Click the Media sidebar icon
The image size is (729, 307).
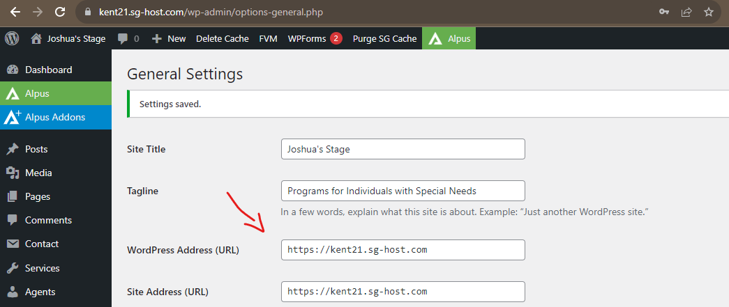13,173
